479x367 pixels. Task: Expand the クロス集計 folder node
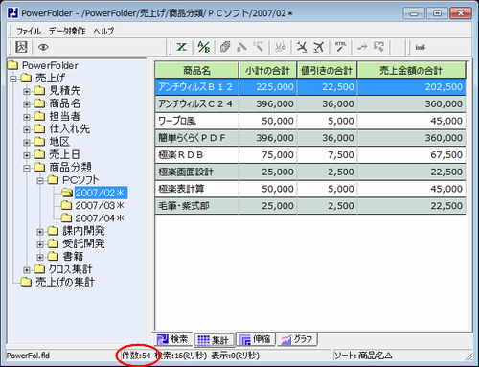tap(27, 270)
